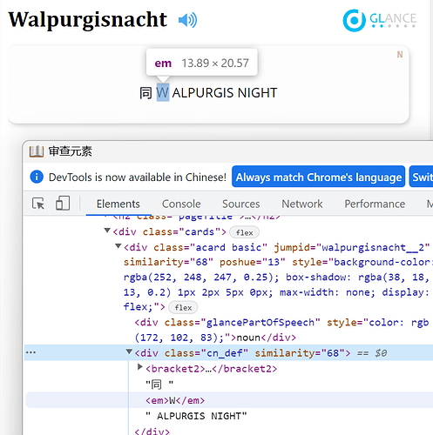Toggle the device toolbar icon
The image size is (433, 435).
(63, 203)
